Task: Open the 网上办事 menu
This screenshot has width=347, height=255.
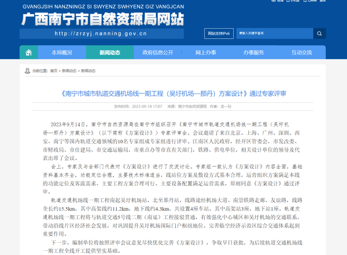Action: [206, 52]
